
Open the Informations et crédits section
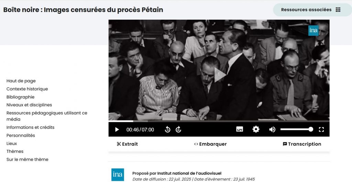(30, 127)
